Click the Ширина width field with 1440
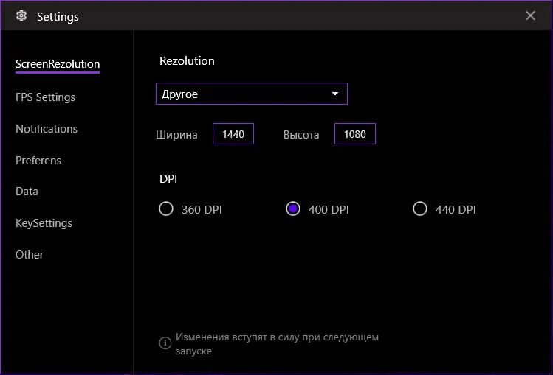 (x=233, y=134)
